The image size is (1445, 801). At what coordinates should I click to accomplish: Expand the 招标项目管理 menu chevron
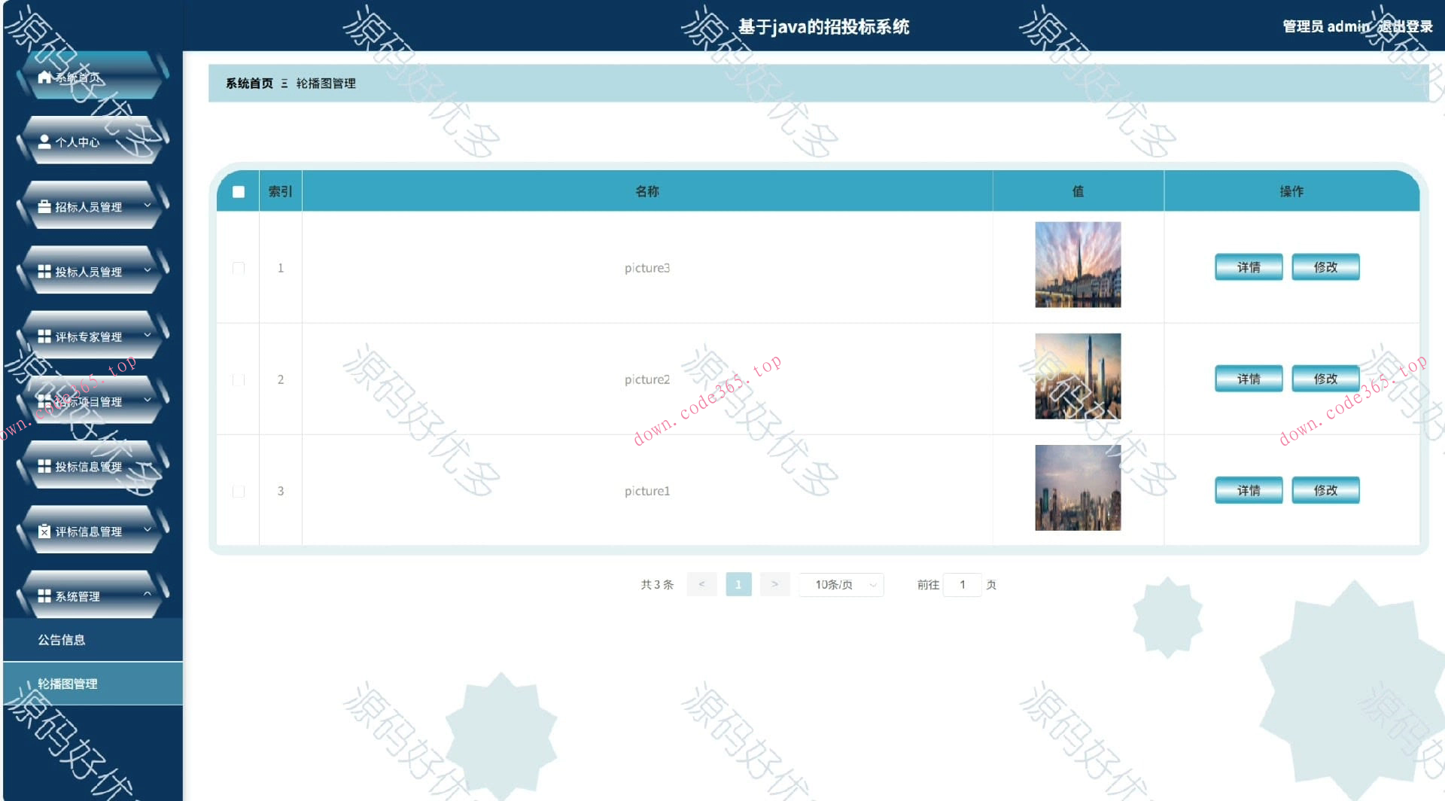[x=148, y=401]
